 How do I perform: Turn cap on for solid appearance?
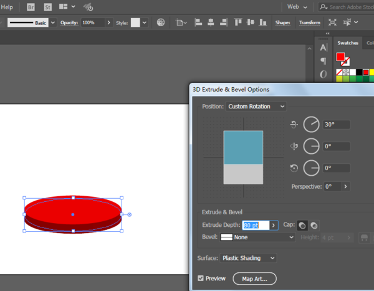click(x=302, y=225)
